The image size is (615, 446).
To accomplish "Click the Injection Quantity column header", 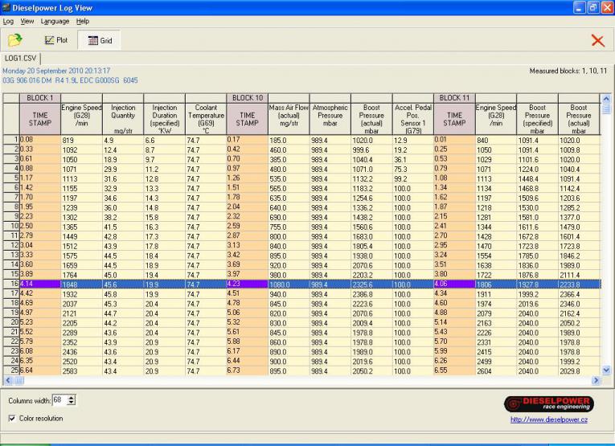I will tap(123, 119).
